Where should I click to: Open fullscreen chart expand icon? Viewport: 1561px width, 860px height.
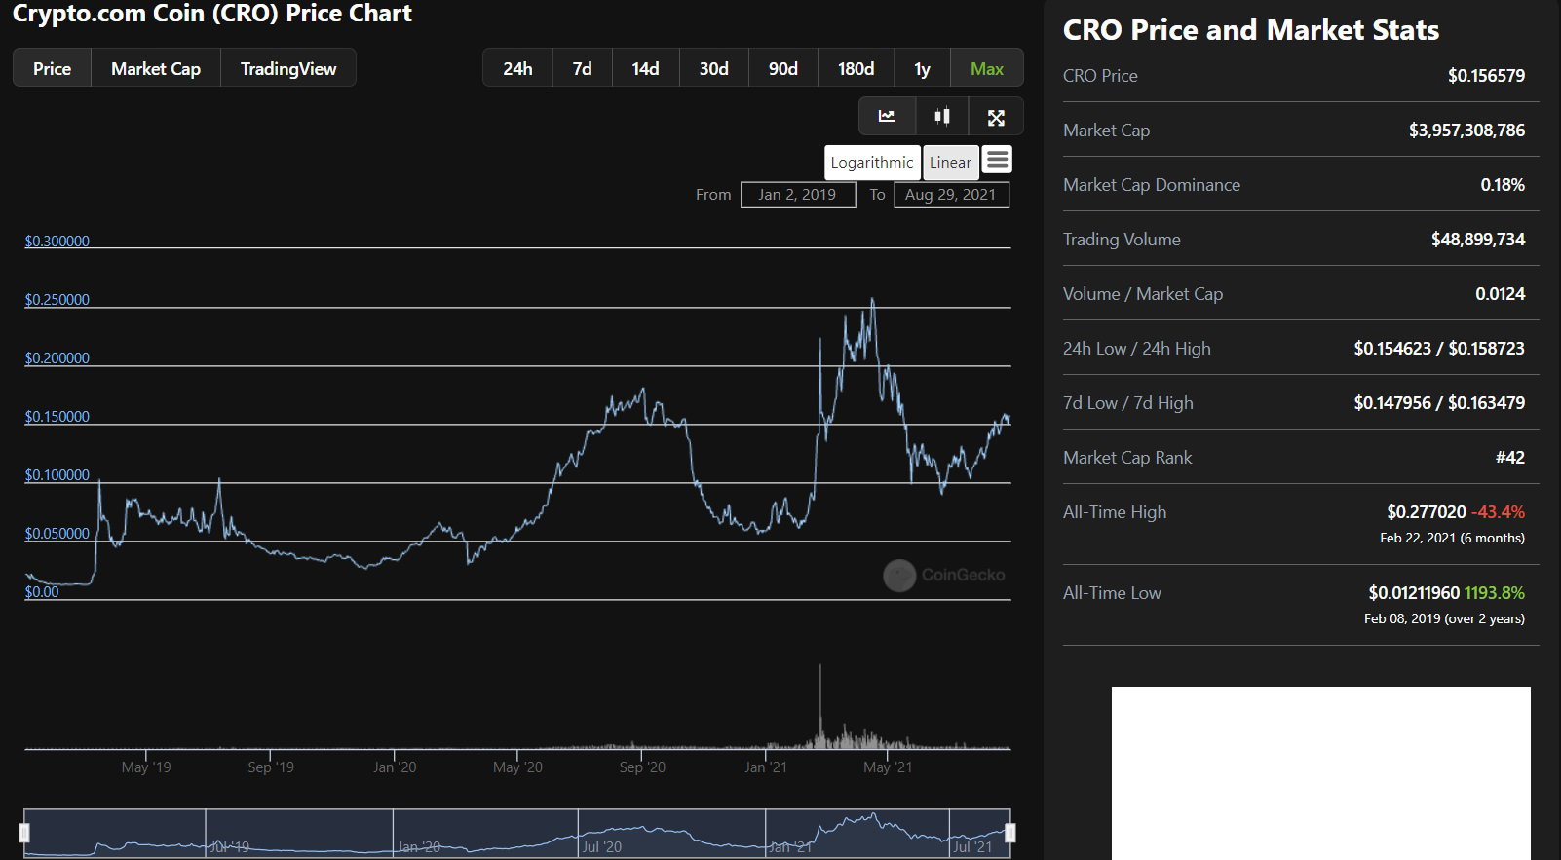[996, 117]
